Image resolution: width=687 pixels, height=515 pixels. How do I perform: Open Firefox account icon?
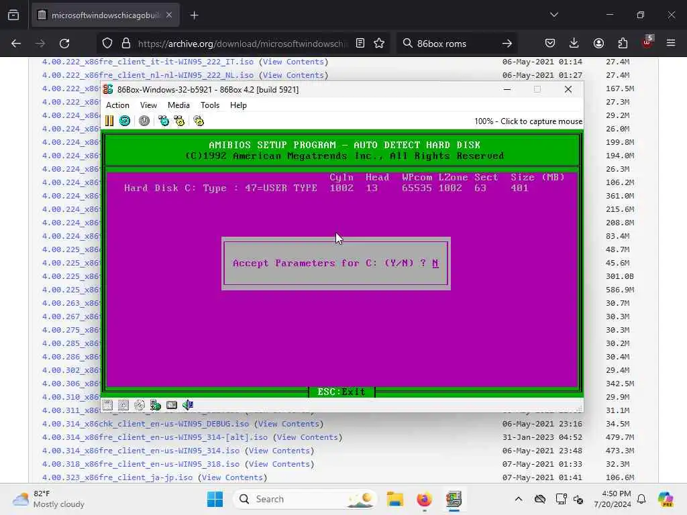[598, 44]
